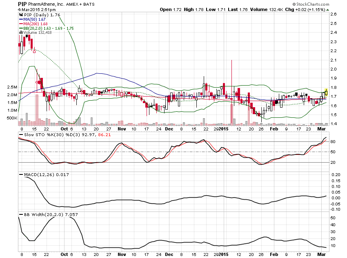Click the green up arrow after Chg
The width and height of the screenshot is (347, 258).
(327, 10)
